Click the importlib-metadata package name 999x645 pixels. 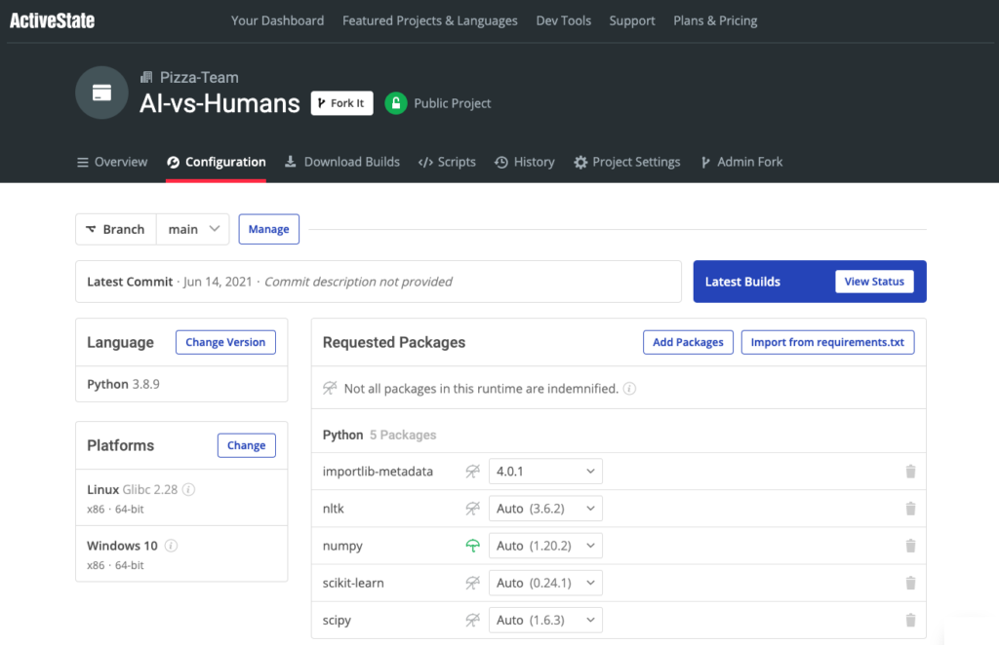coord(378,472)
